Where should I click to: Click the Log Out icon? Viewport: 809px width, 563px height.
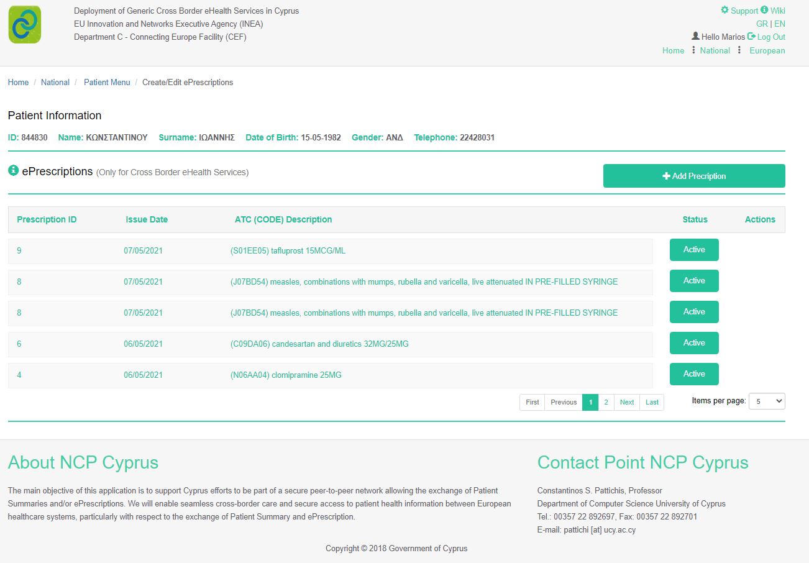(x=751, y=37)
